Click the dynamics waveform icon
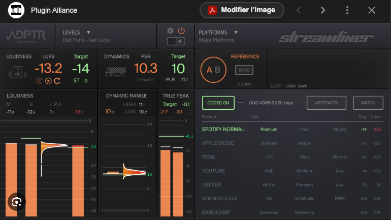The height and width of the screenshot is (220, 391). pos(115,72)
